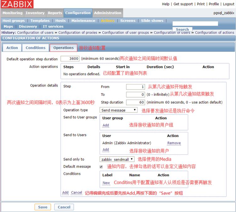This screenshot has height=212, width=236.
Task: Switch to the Conditions tab
Action: pyautogui.click(x=35, y=48)
